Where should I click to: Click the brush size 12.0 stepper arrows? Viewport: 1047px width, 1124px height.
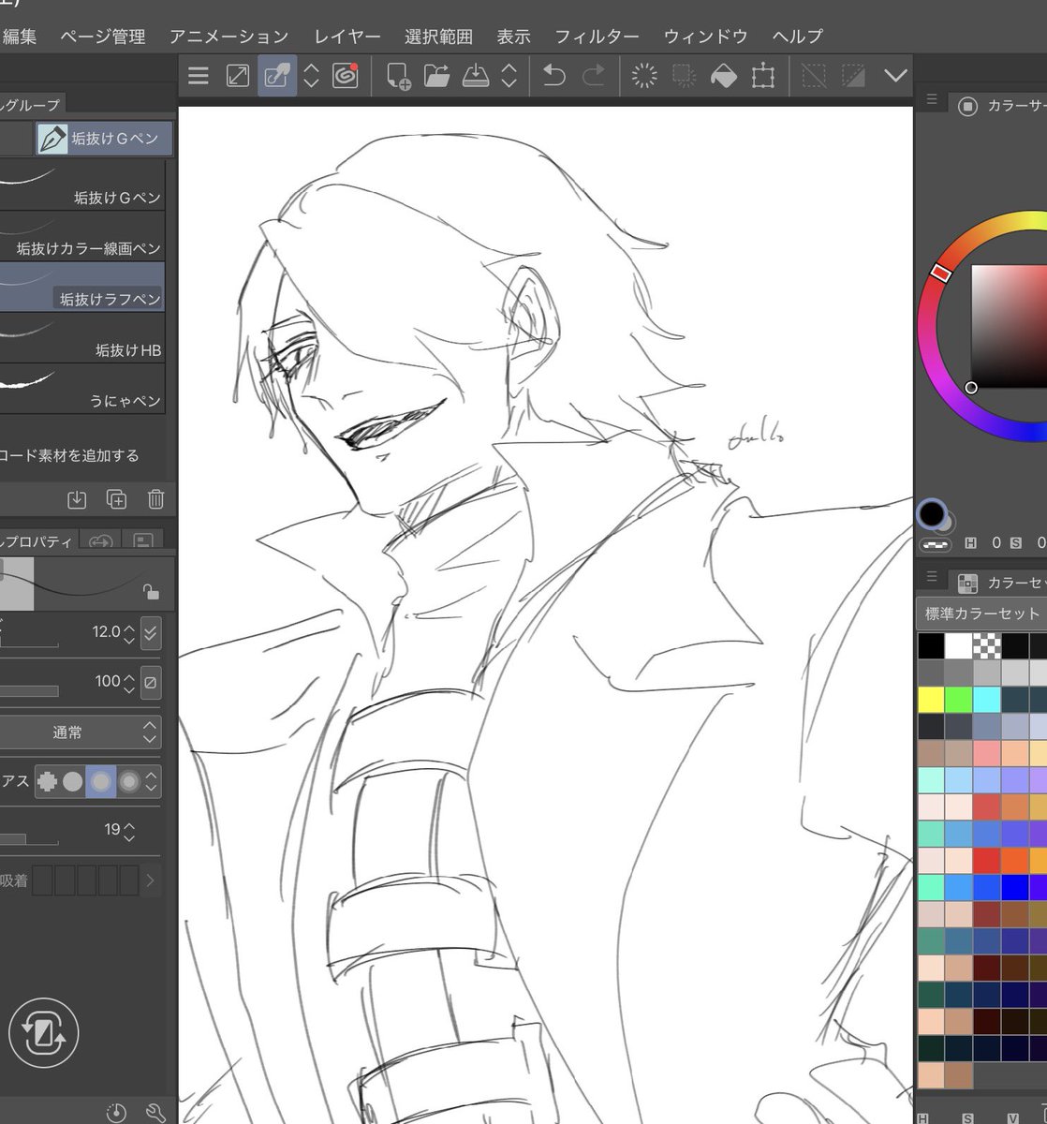click(129, 632)
